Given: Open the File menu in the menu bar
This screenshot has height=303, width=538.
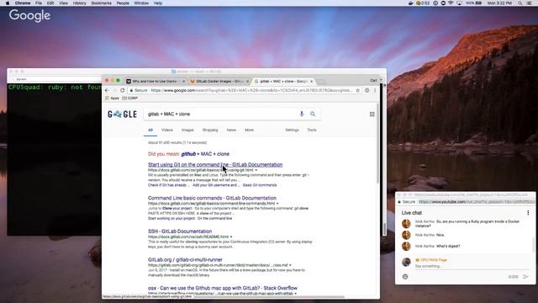Looking at the screenshot, I should click(x=39, y=3).
